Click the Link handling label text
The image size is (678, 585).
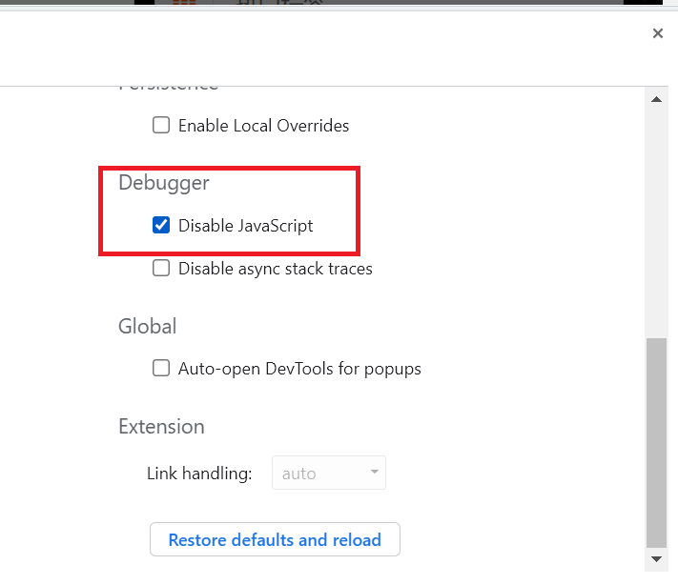pos(198,474)
